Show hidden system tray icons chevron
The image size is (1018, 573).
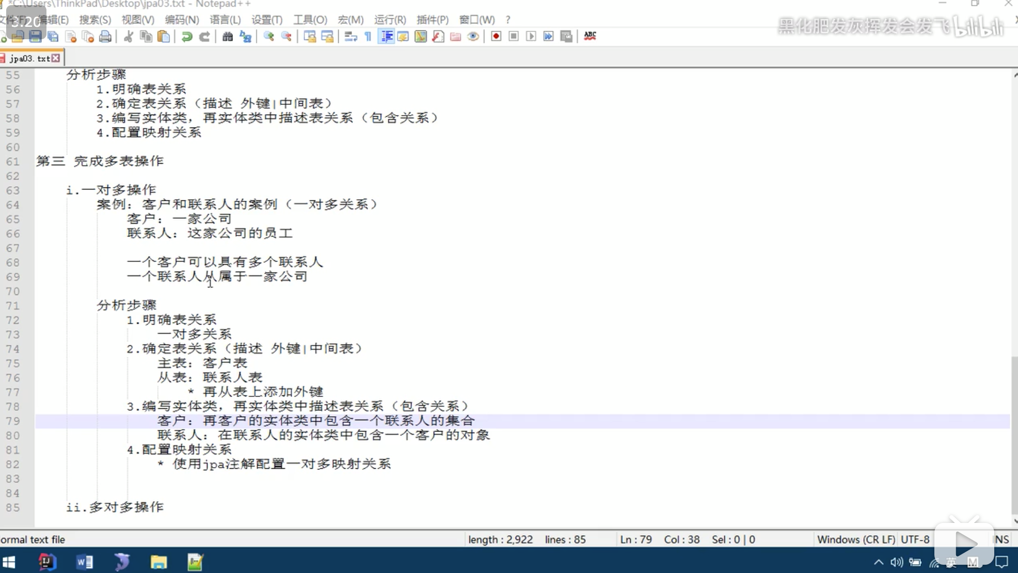tap(878, 562)
